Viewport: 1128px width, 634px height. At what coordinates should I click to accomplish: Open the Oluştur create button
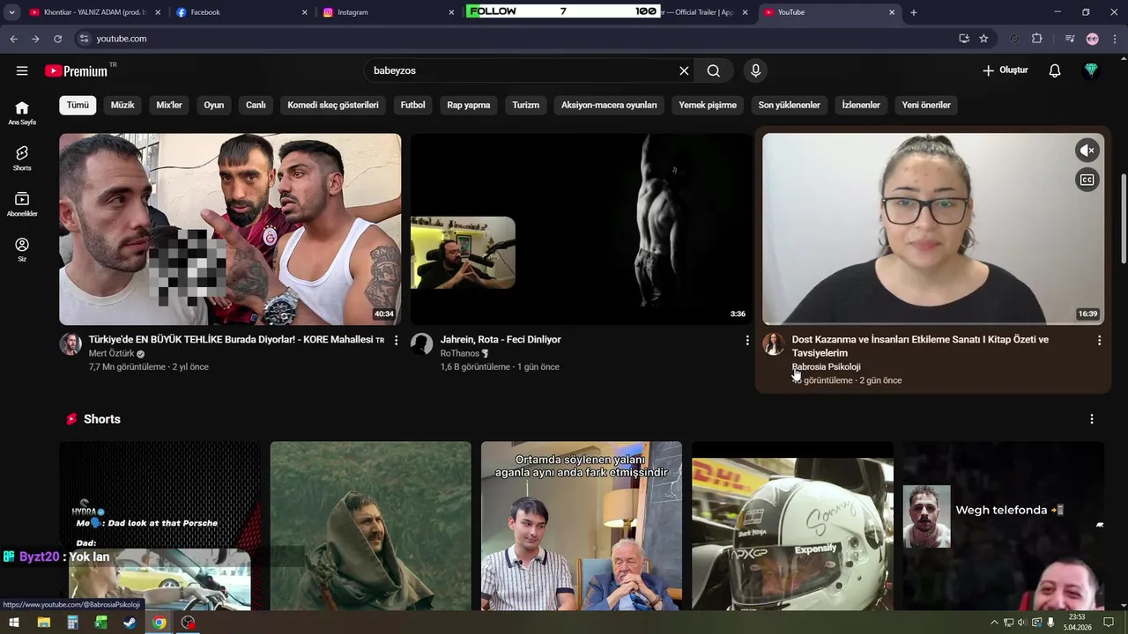tap(1006, 70)
